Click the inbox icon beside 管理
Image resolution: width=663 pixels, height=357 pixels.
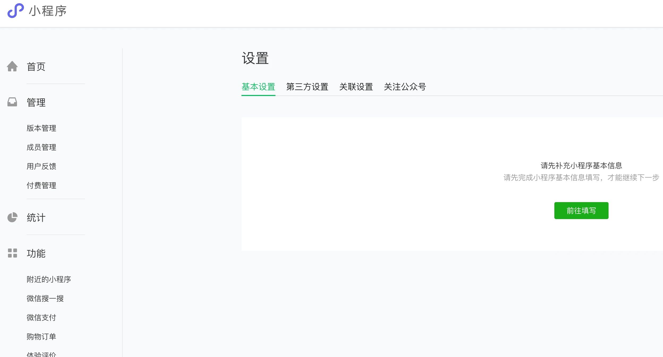click(12, 102)
